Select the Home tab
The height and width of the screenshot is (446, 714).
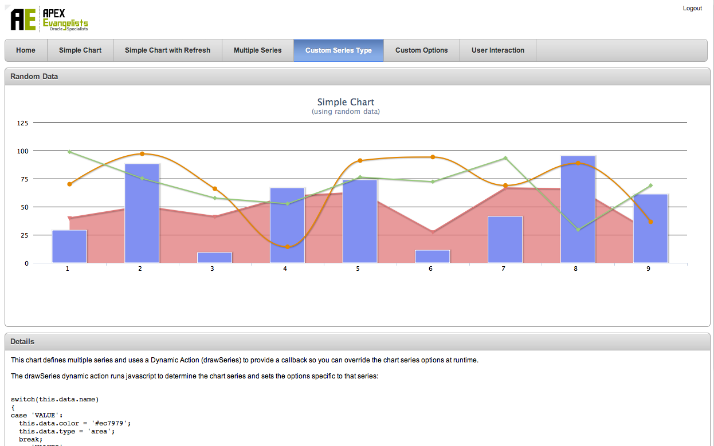(x=25, y=50)
